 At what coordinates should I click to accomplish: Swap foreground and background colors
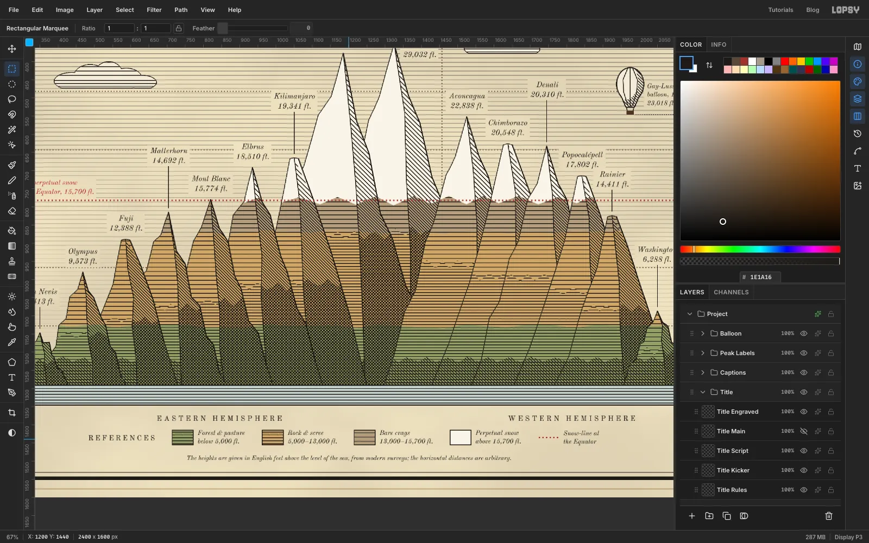tap(709, 65)
